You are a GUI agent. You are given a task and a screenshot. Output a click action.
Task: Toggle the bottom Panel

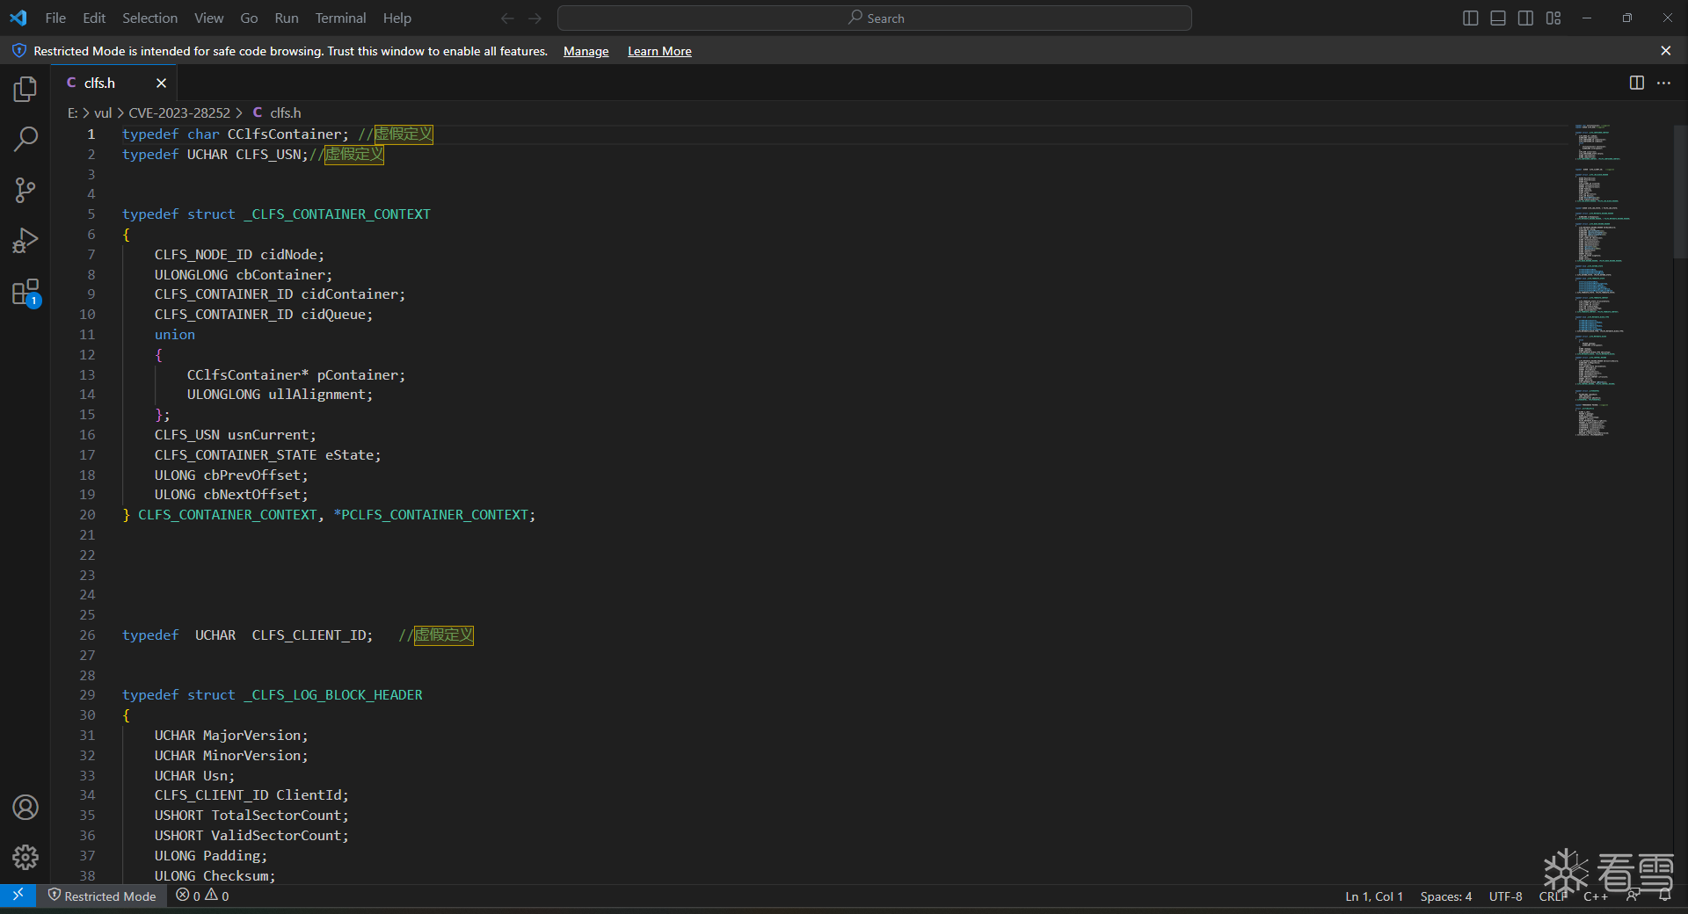click(1498, 18)
